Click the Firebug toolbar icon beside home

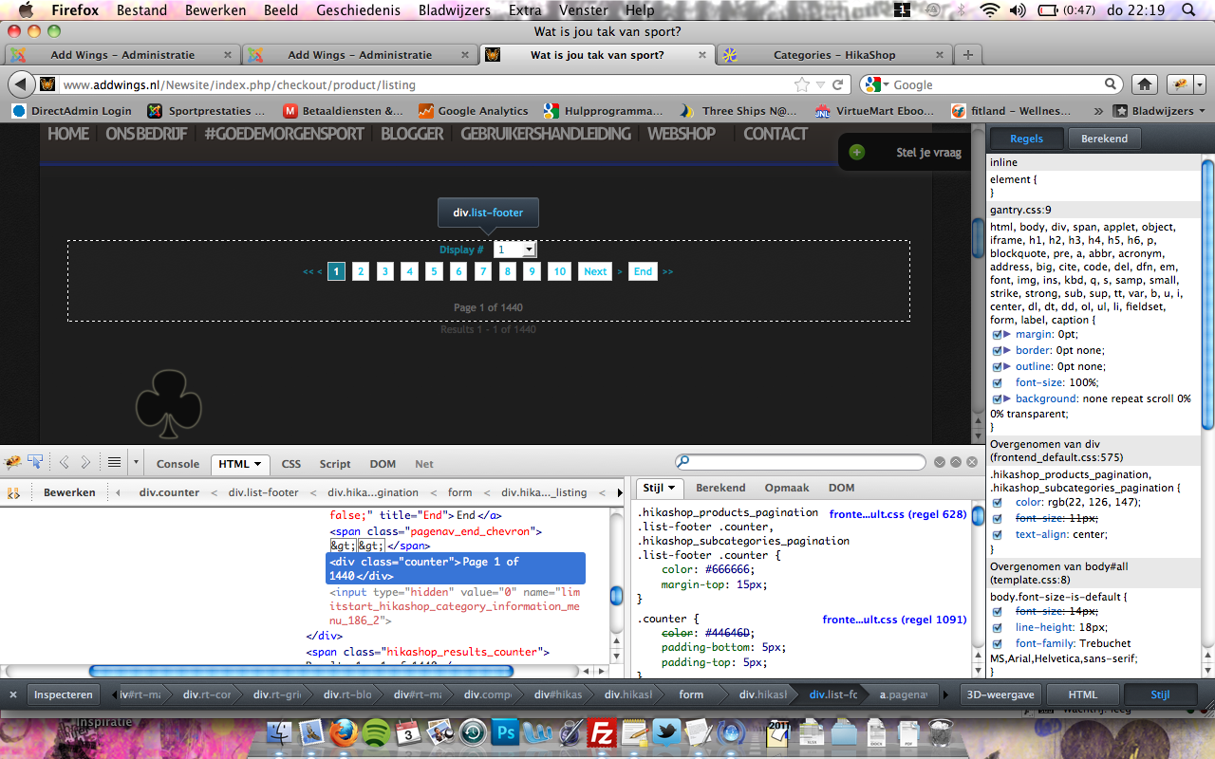pyautogui.click(x=1179, y=83)
